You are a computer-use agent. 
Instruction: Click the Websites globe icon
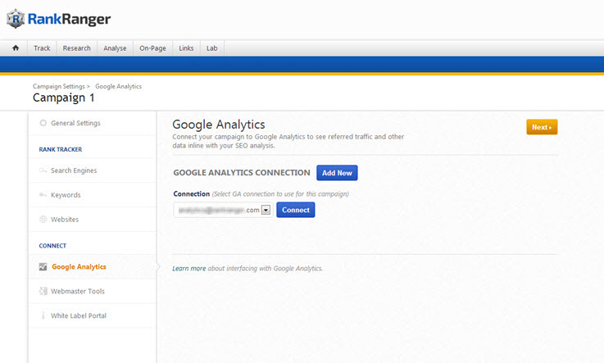(43, 220)
